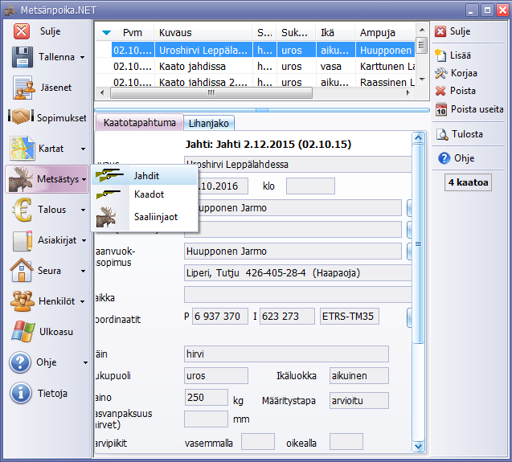The image size is (512, 462).
Task: Click the Talous euro coin icon
Action: (22, 210)
